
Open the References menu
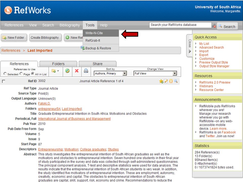click(14, 25)
